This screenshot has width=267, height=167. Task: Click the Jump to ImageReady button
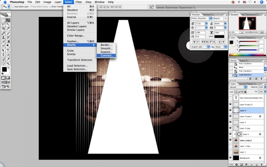click(x=6, y=86)
